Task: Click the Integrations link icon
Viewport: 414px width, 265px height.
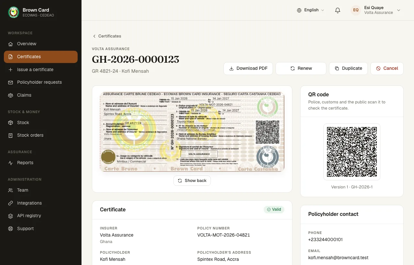Action: pyautogui.click(x=11, y=203)
